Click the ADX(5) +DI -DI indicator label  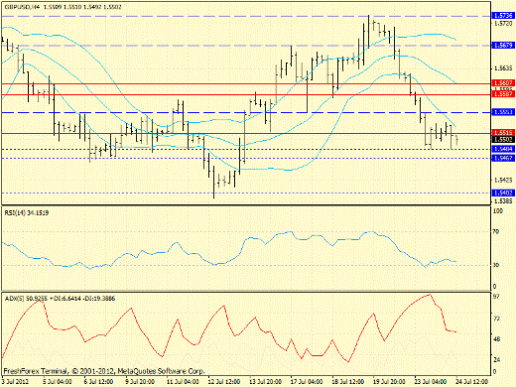(x=60, y=299)
